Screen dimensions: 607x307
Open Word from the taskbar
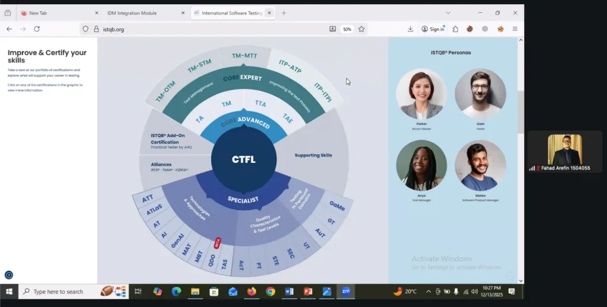coord(289,292)
